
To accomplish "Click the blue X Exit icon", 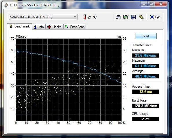I will pos(152,17).
